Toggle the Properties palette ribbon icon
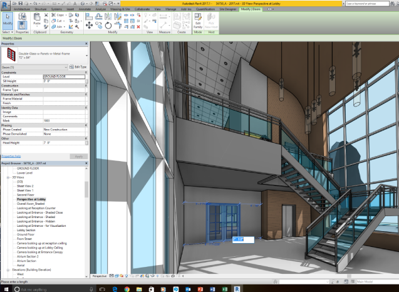This screenshot has height=292, width=399. pos(22,25)
